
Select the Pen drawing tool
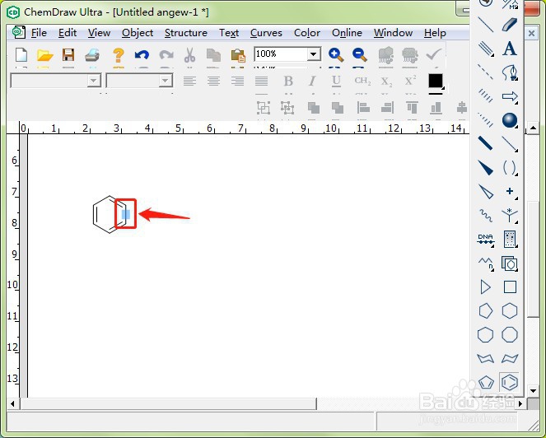[x=510, y=72]
